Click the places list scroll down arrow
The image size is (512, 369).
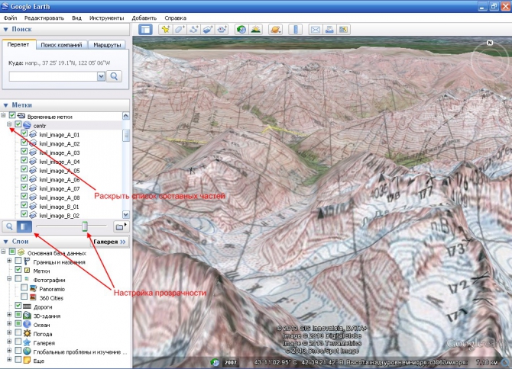point(126,215)
